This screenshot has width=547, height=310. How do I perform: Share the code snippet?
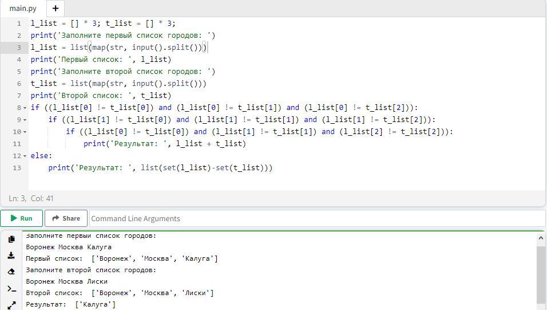click(66, 218)
